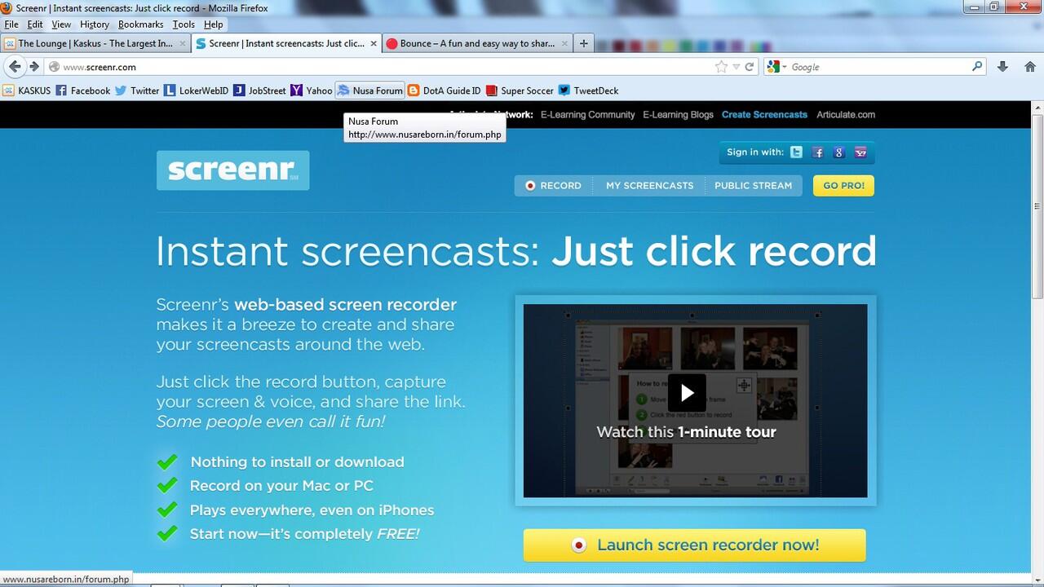Open the Help menu
This screenshot has width=1044, height=587.
click(x=213, y=24)
